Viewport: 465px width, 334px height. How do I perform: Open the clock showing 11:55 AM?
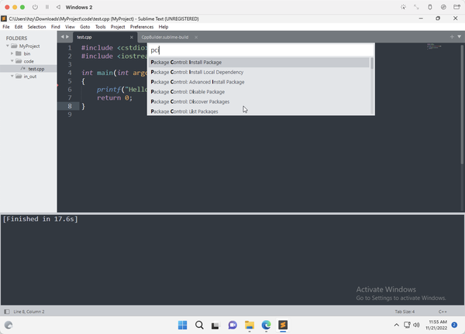pyautogui.click(x=436, y=325)
